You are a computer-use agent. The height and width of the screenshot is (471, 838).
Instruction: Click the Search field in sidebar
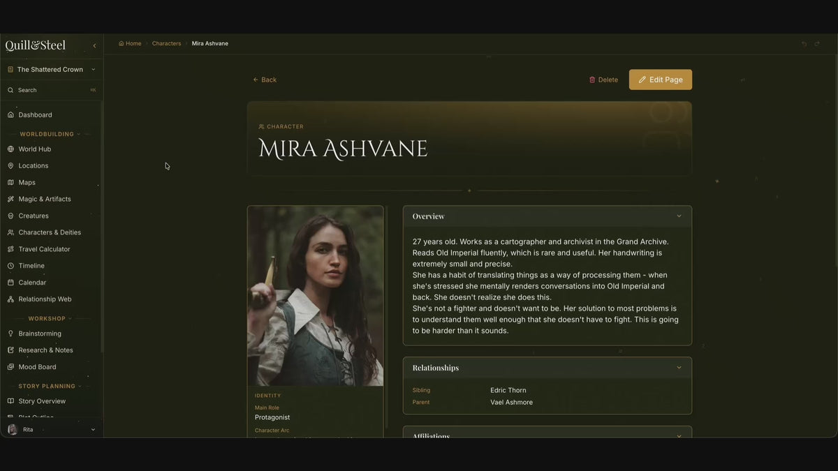click(x=51, y=90)
